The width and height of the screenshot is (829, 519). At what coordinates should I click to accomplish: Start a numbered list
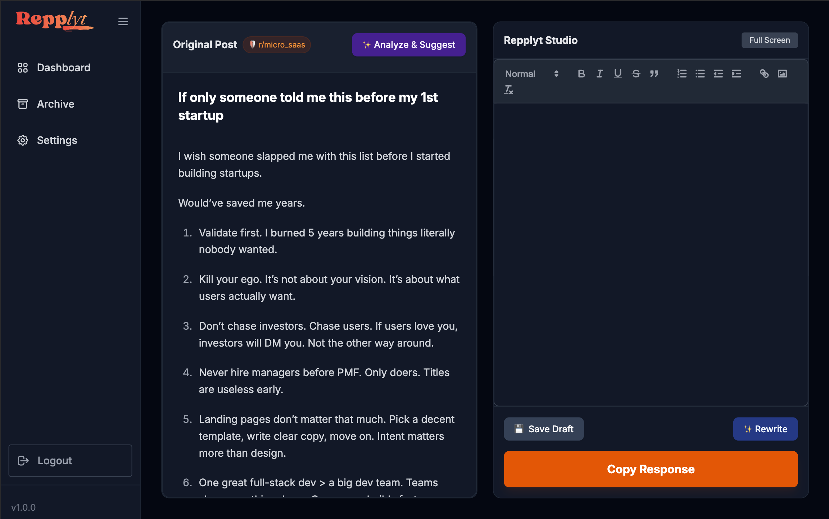[682, 74]
